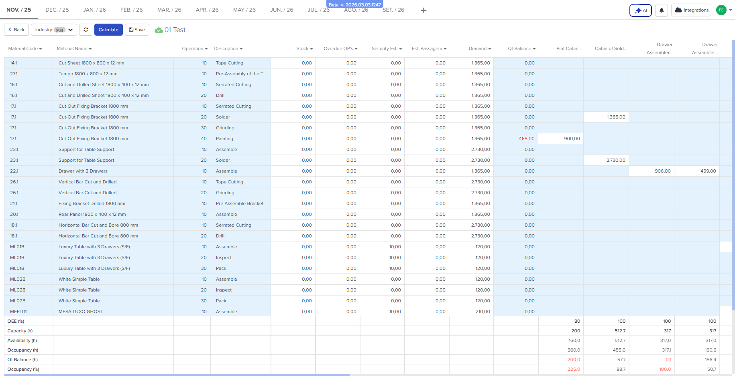Switch to the DEC. / 25 tab
This screenshot has height=376, width=735.
57,10
